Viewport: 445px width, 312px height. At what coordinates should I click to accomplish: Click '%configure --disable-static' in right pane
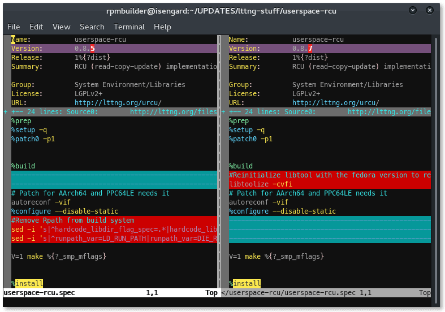point(282,211)
